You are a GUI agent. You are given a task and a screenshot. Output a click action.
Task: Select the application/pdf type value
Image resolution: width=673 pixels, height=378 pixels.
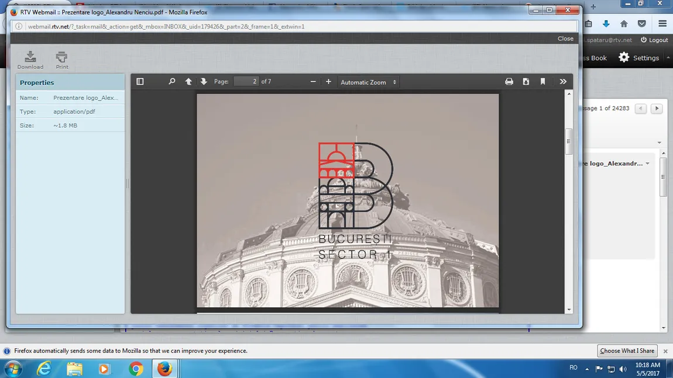74,112
